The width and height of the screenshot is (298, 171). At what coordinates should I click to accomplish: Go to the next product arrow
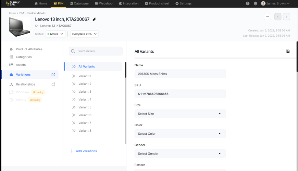tap(286, 17)
